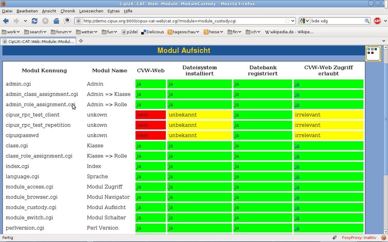Click the Adblock Plus ABP icon
Viewport: 388px width, 242px height.
(377, 21)
